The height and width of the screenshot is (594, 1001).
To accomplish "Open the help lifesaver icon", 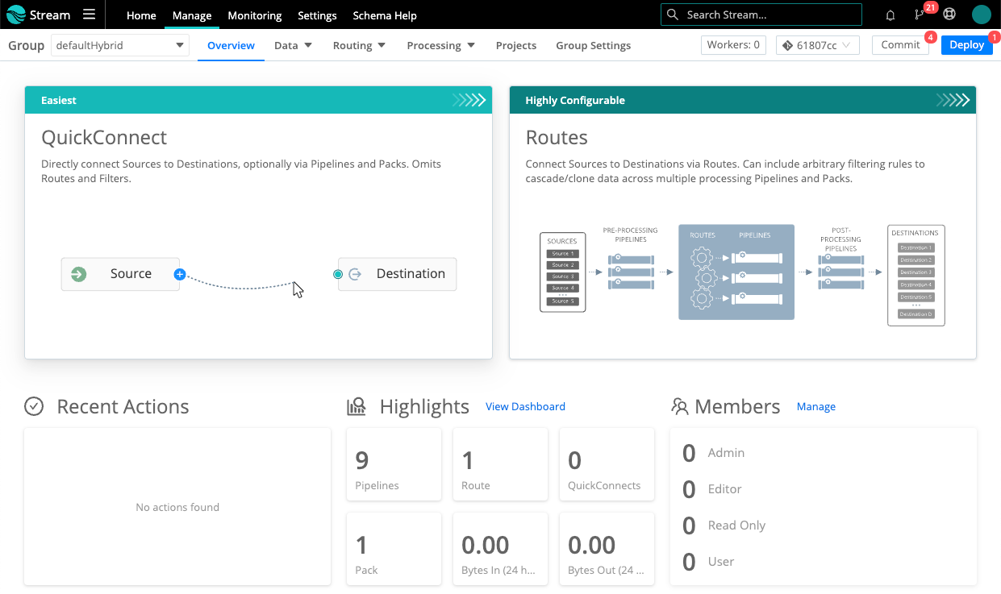I will [x=949, y=15].
